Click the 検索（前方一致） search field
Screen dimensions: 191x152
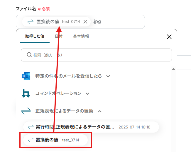[96, 55]
